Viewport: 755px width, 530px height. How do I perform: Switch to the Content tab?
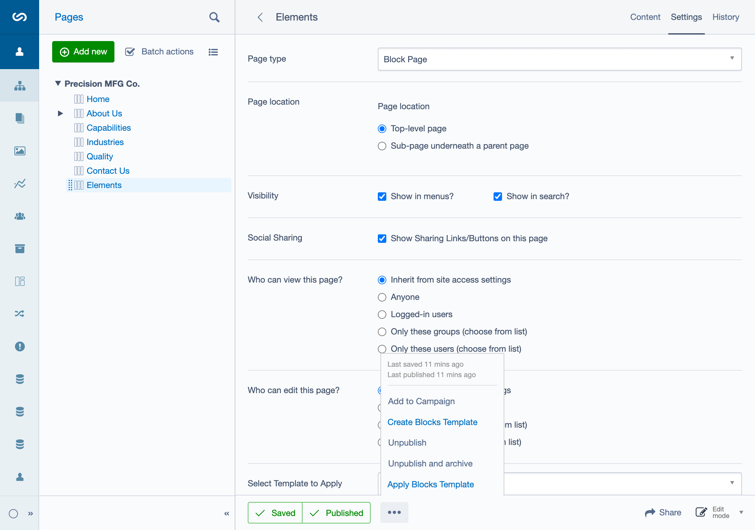pos(645,17)
